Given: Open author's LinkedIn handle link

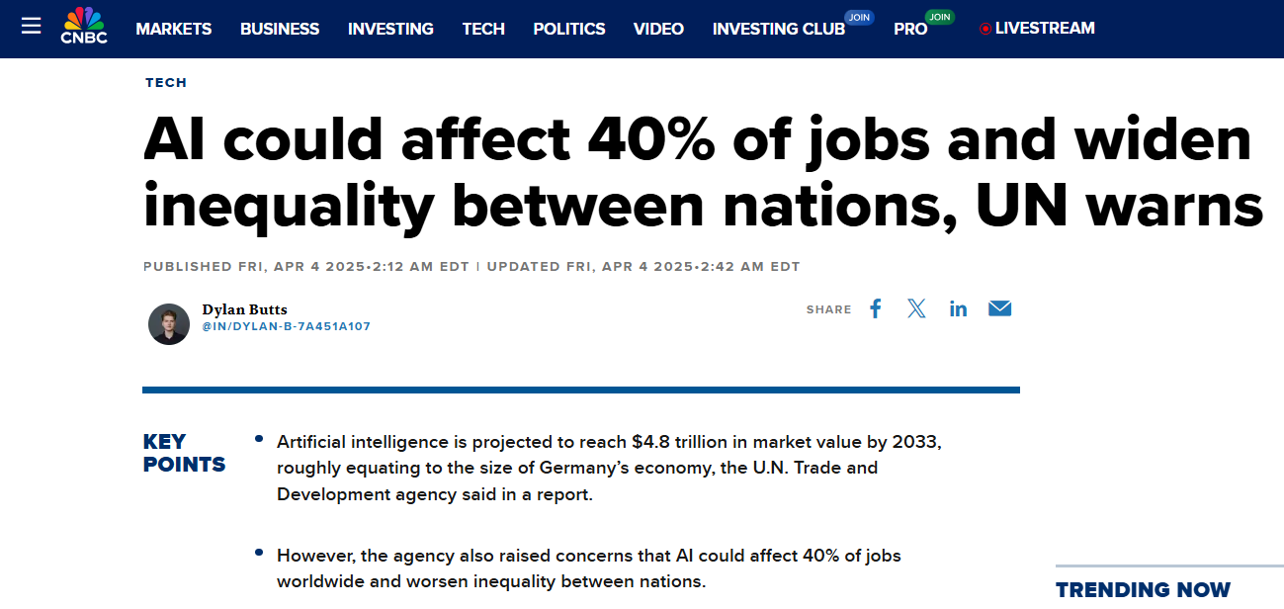Looking at the screenshot, I should click(287, 326).
